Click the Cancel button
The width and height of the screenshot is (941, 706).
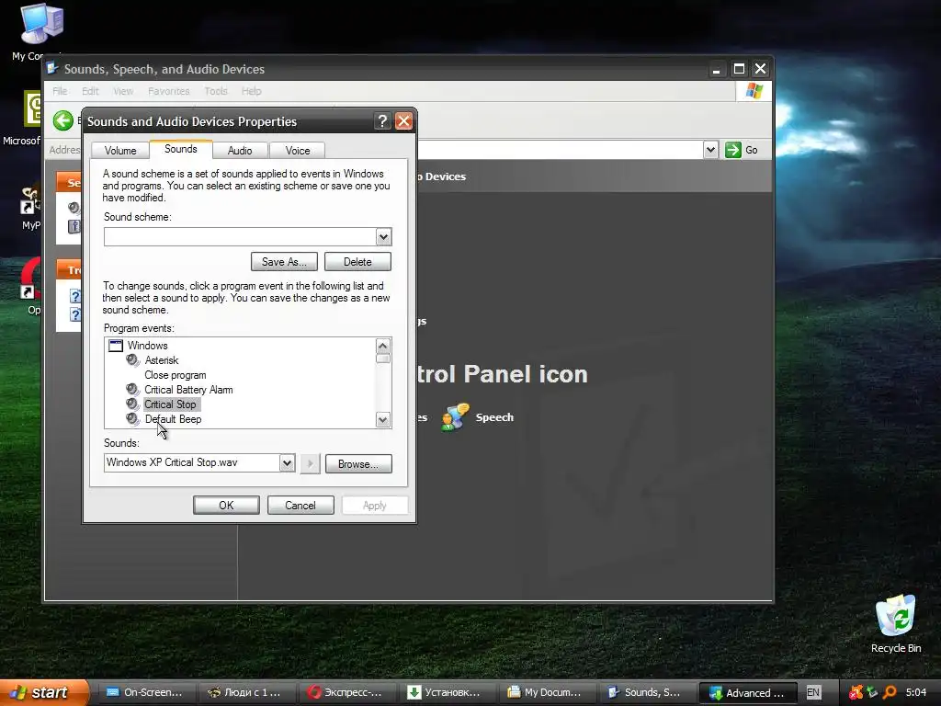[x=300, y=506]
